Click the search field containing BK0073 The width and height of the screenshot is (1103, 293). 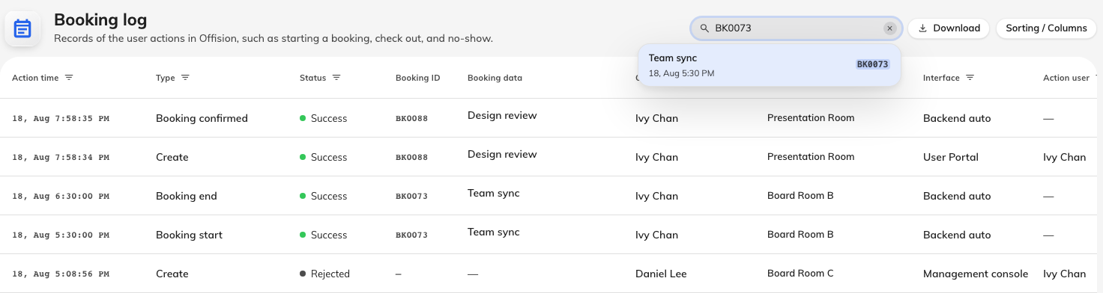(x=796, y=28)
